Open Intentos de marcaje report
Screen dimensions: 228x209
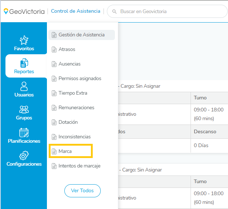(x=79, y=166)
